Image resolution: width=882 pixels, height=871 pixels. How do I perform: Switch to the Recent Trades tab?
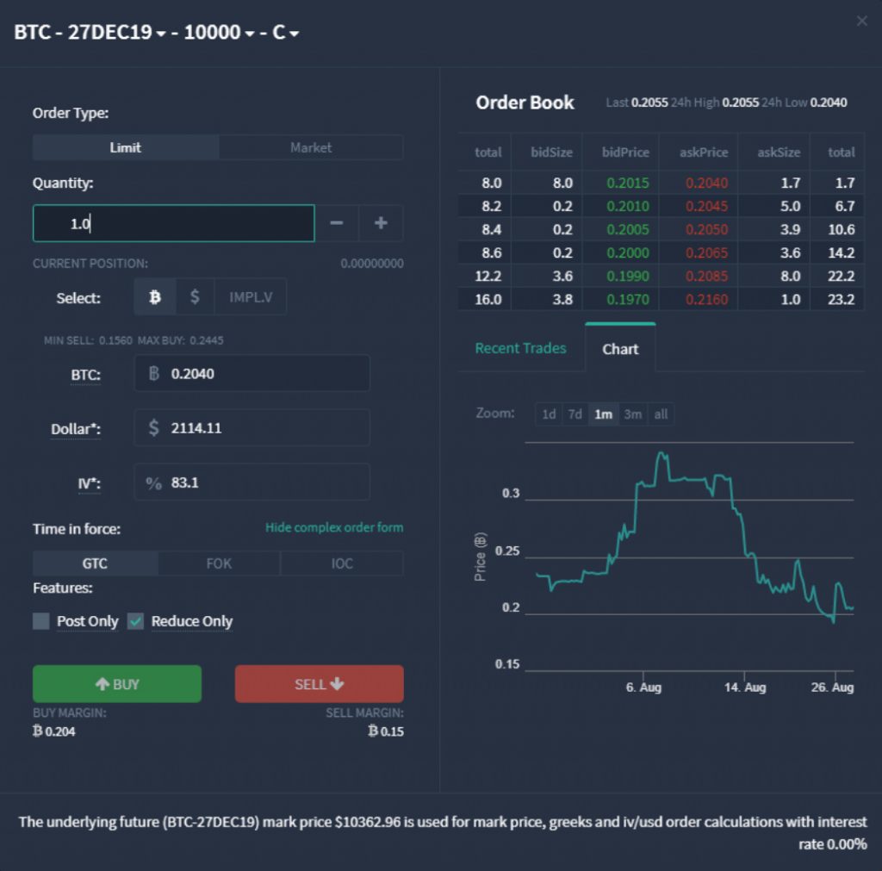tap(520, 347)
